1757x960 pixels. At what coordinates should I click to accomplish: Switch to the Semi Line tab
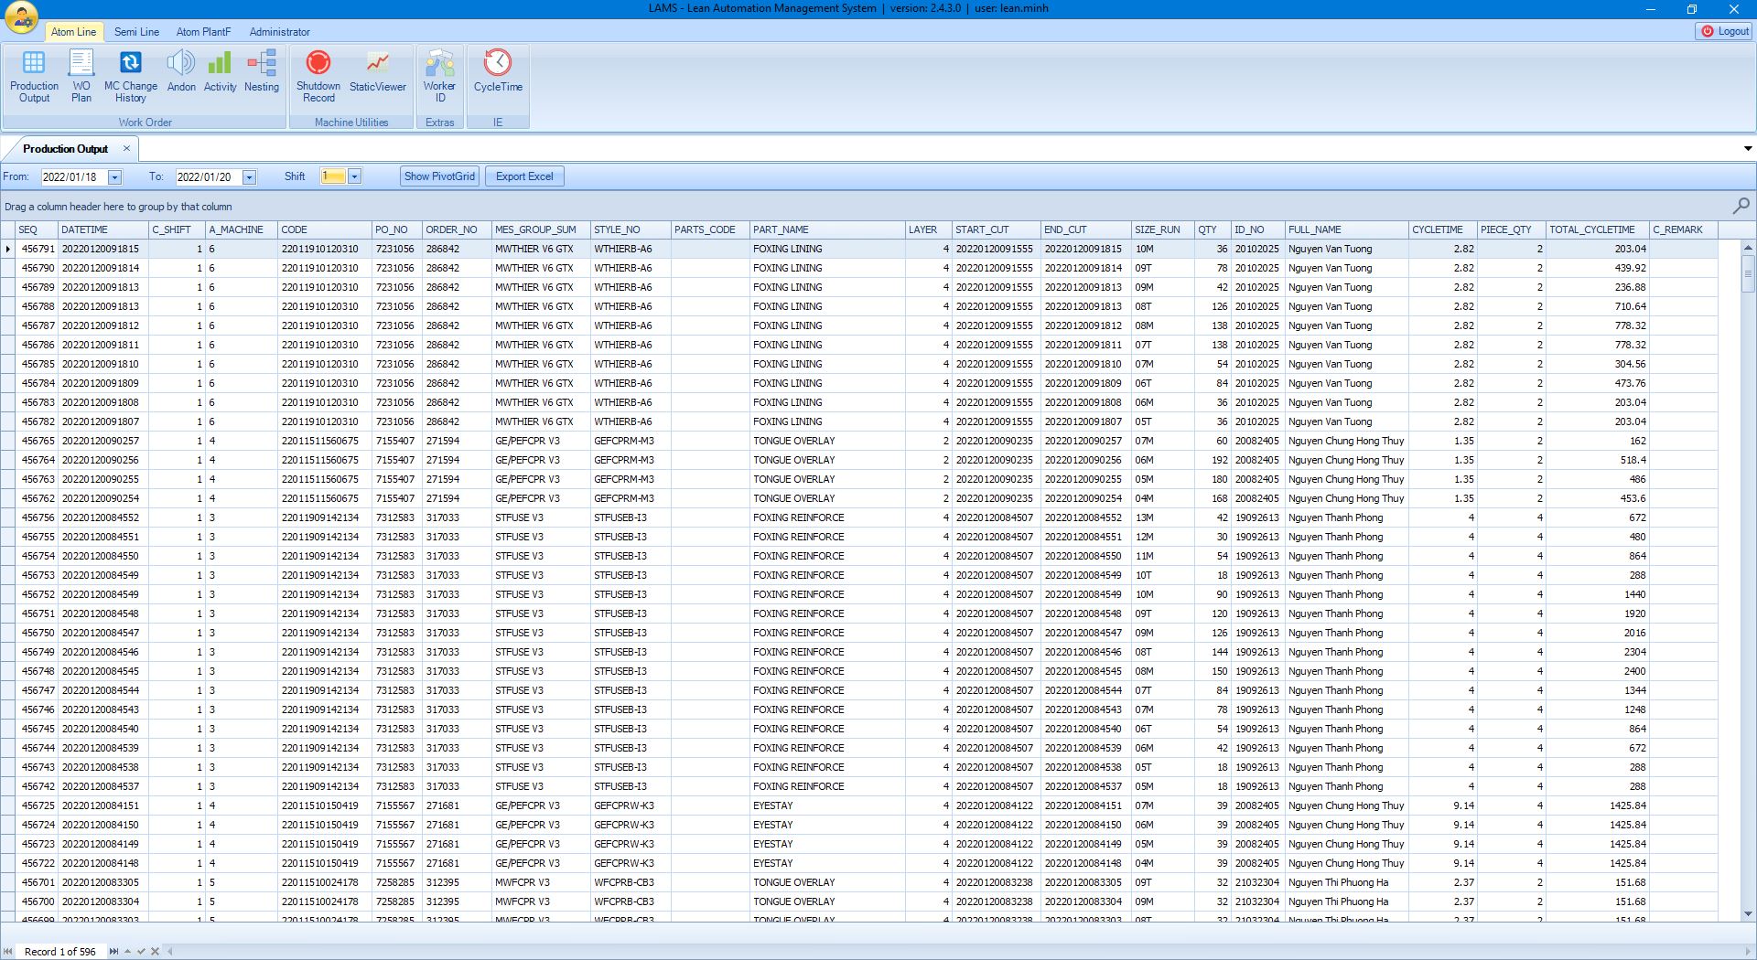[136, 32]
